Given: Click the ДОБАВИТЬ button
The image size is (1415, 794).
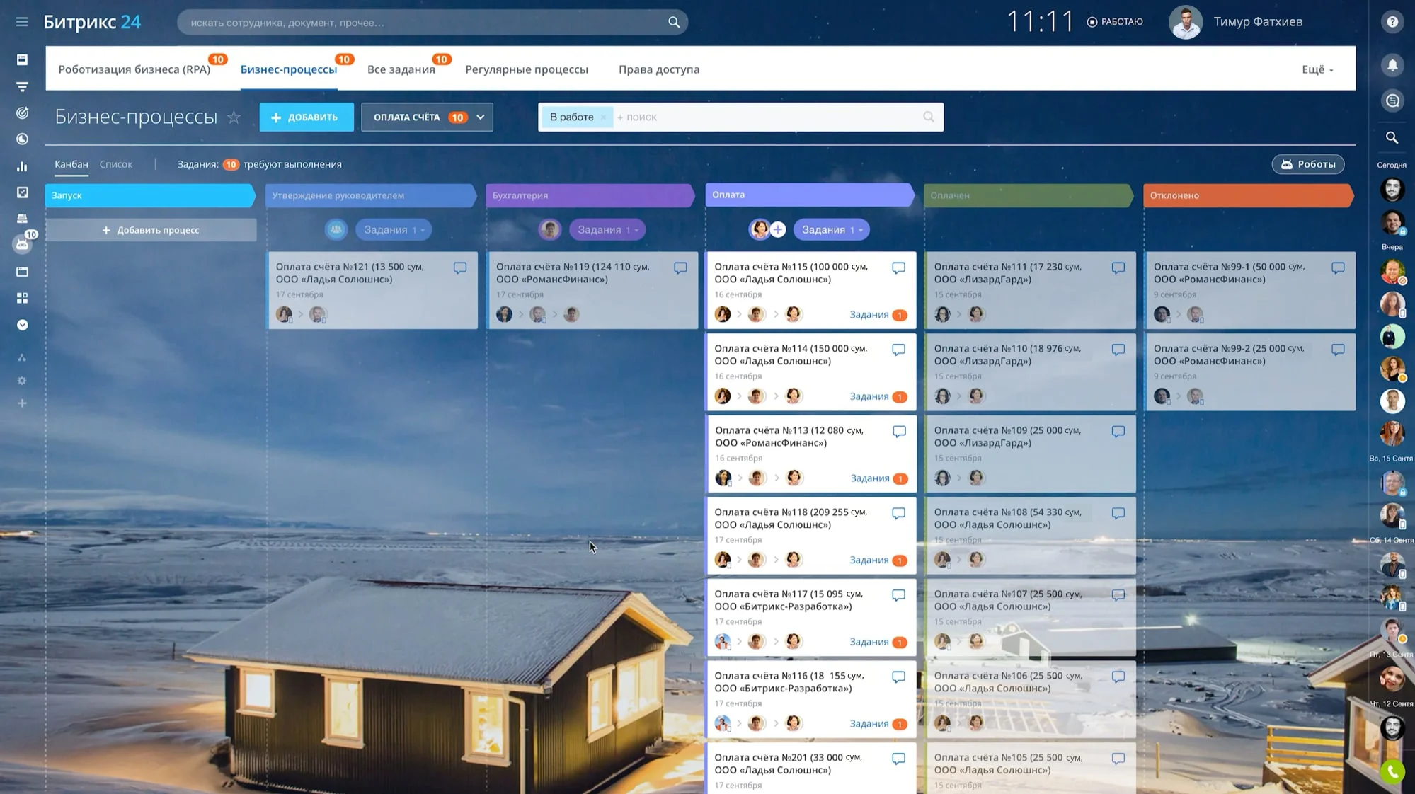Looking at the screenshot, I should coord(306,117).
